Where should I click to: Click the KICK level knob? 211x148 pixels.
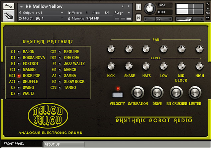111,66
